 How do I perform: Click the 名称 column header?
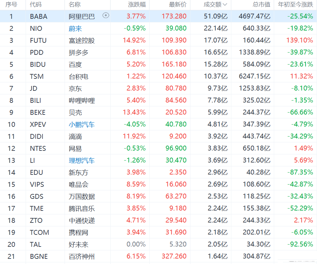[75, 5]
